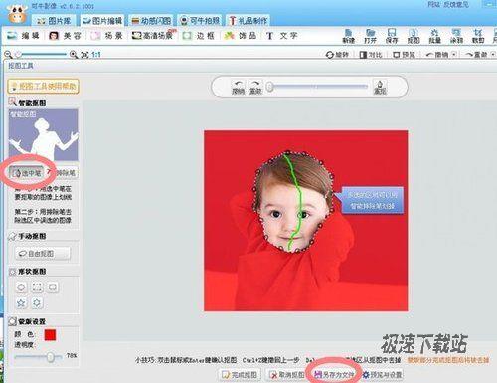Choose the rounded rectangle shape cutout icon
Viewport: 497px width, 383px height.
(53, 287)
